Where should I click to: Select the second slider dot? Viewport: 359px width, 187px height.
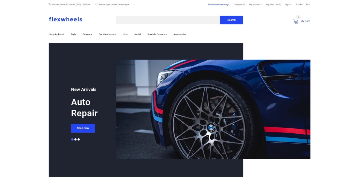pyautogui.click(x=75, y=139)
